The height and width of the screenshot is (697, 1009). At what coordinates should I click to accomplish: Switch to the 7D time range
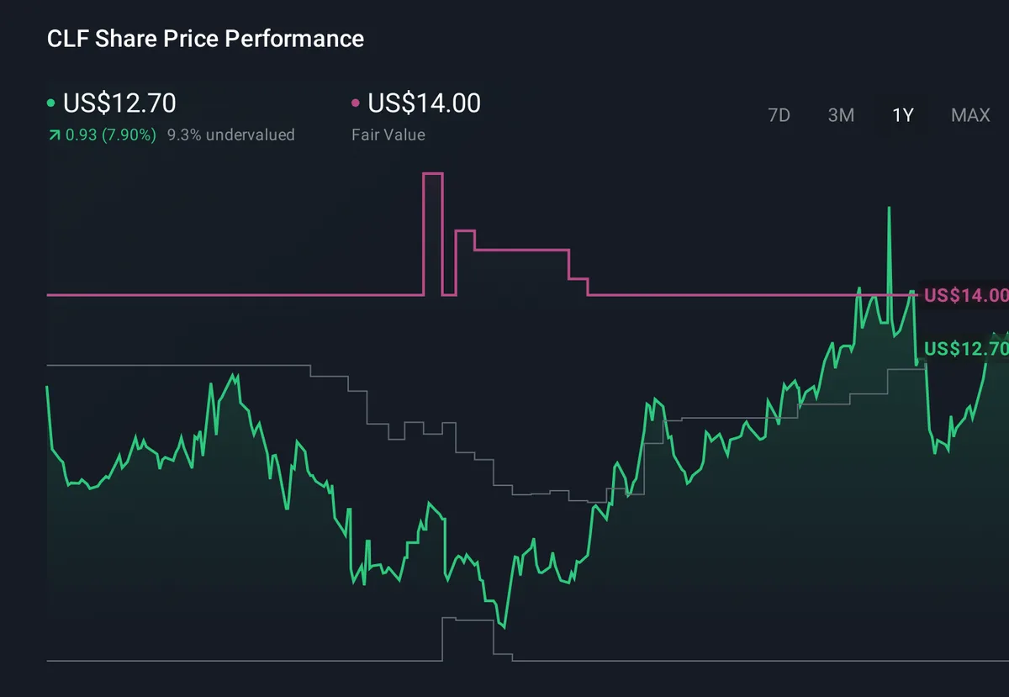pos(779,115)
